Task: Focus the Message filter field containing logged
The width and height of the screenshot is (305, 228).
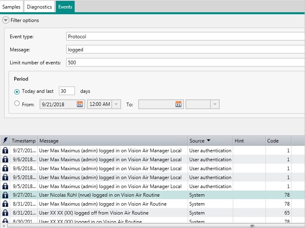Action: (186, 50)
